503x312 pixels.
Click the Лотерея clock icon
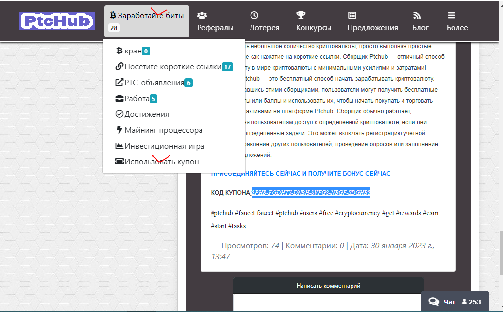click(x=254, y=15)
